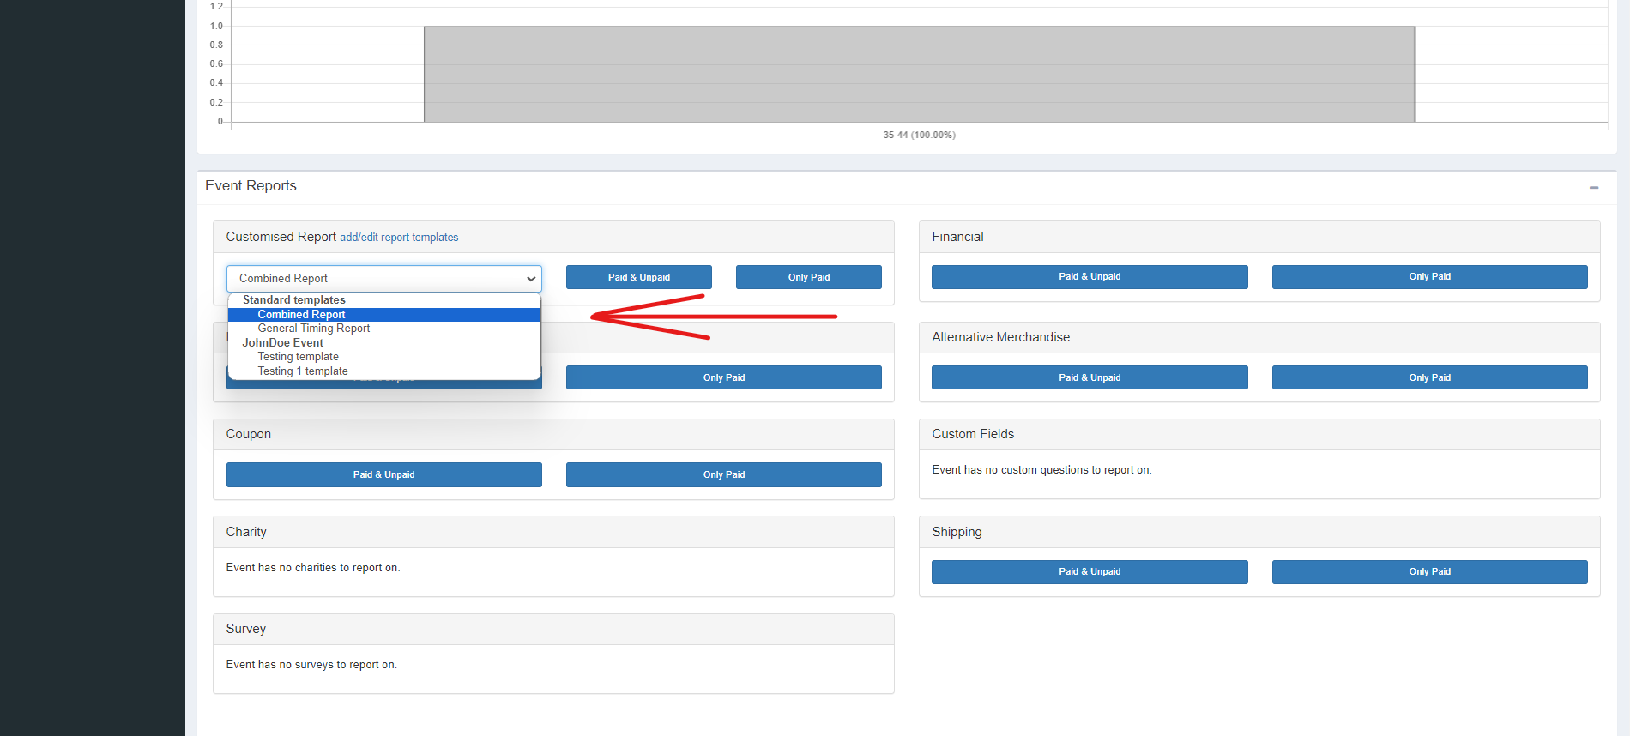Open the Customised Report template dropdown

click(384, 278)
